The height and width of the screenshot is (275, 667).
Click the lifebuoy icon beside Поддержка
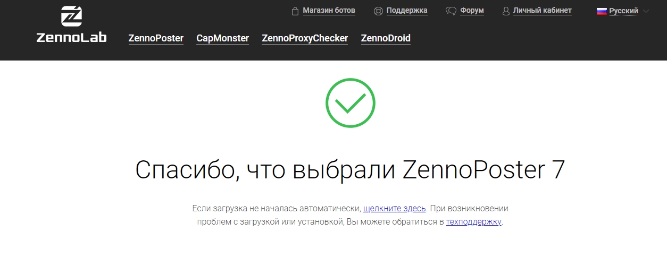(x=379, y=11)
